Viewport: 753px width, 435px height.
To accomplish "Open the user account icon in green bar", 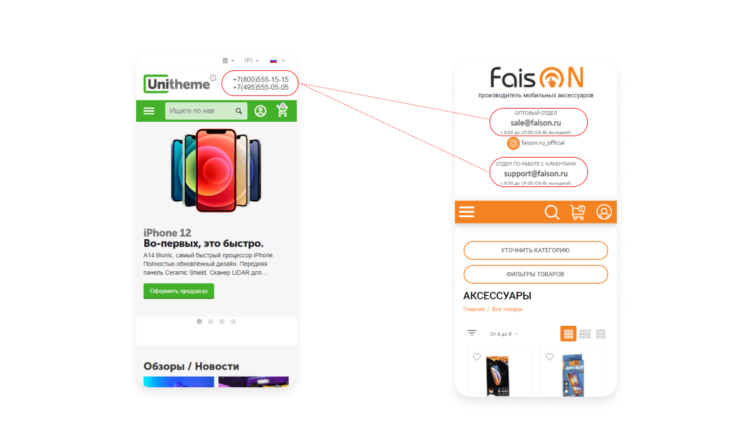I will click(x=260, y=111).
